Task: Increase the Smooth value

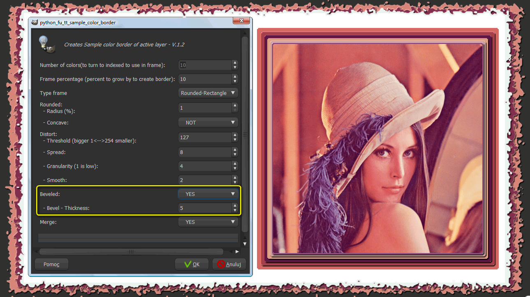Action: [x=235, y=178]
